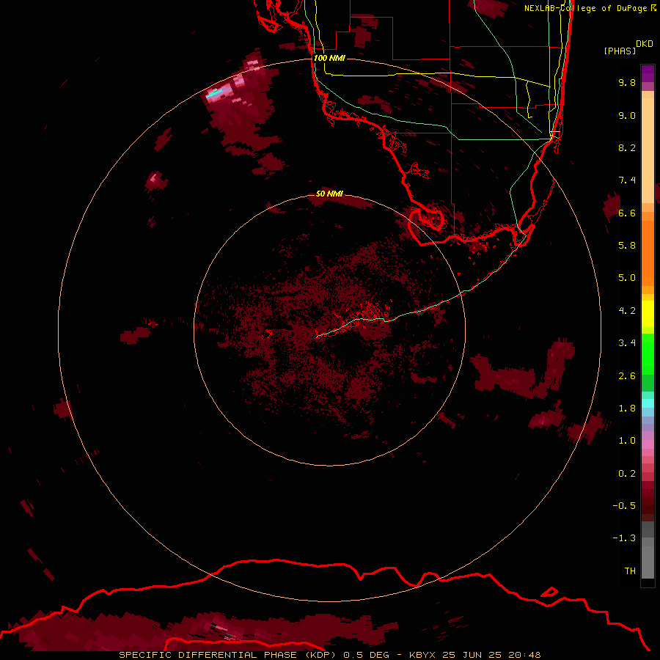
Task: Click the -1.3 scale value
Action: pyautogui.click(x=624, y=538)
